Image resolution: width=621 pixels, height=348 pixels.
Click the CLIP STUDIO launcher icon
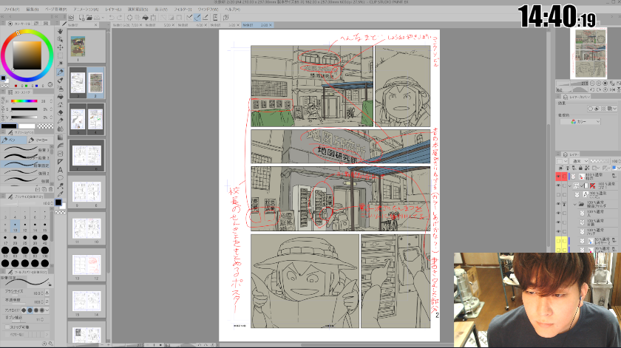(71, 18)
